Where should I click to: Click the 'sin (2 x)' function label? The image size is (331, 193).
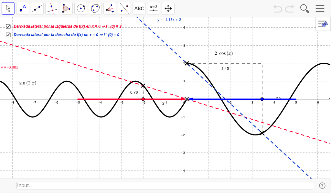coord(28,83)
